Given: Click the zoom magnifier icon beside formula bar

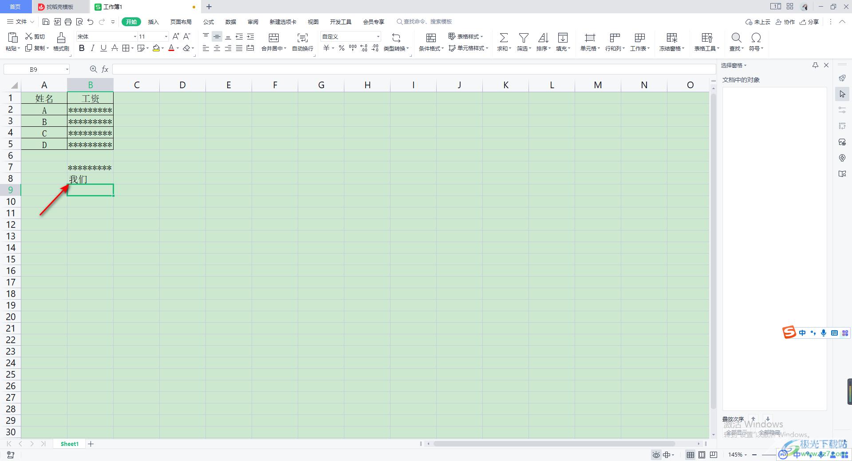Looking at the screenshot, I should pyautogui.click(x=93, y=69).
